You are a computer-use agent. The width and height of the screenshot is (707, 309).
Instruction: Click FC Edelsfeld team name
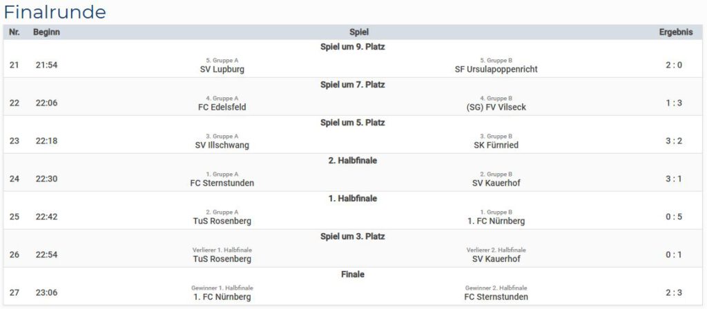pyautogui.click(x=222, y=107)
